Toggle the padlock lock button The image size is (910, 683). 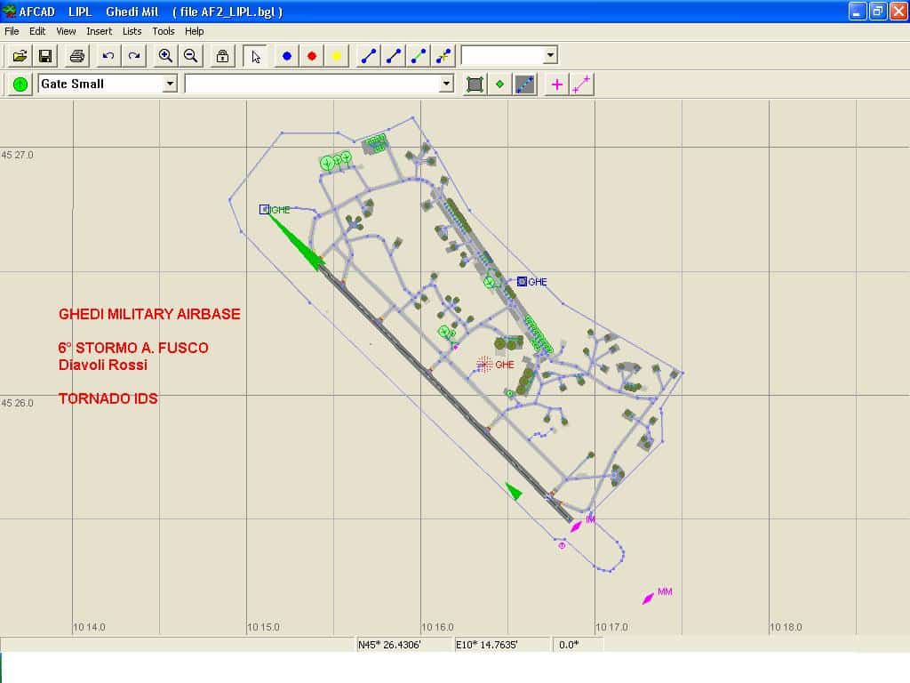[x=222, y=56]
